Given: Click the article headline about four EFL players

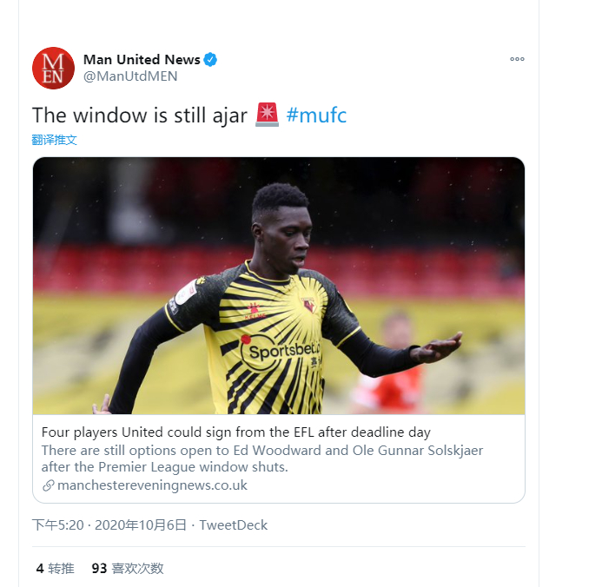Looking at the screenshot, I should coord(235,432).
